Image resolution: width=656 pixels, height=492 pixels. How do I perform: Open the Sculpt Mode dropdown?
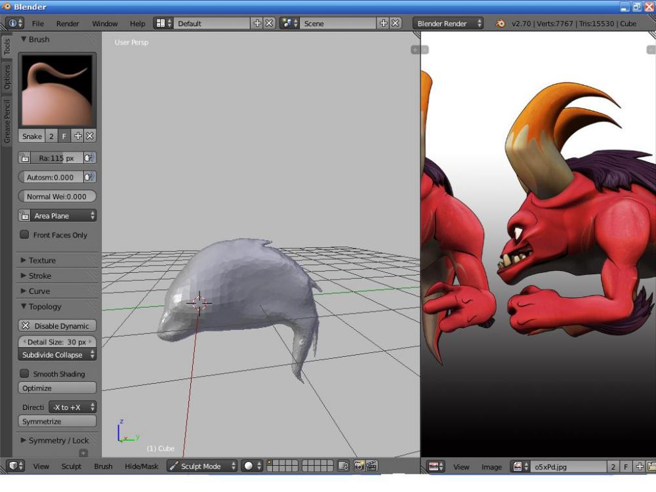coord(202,466)
